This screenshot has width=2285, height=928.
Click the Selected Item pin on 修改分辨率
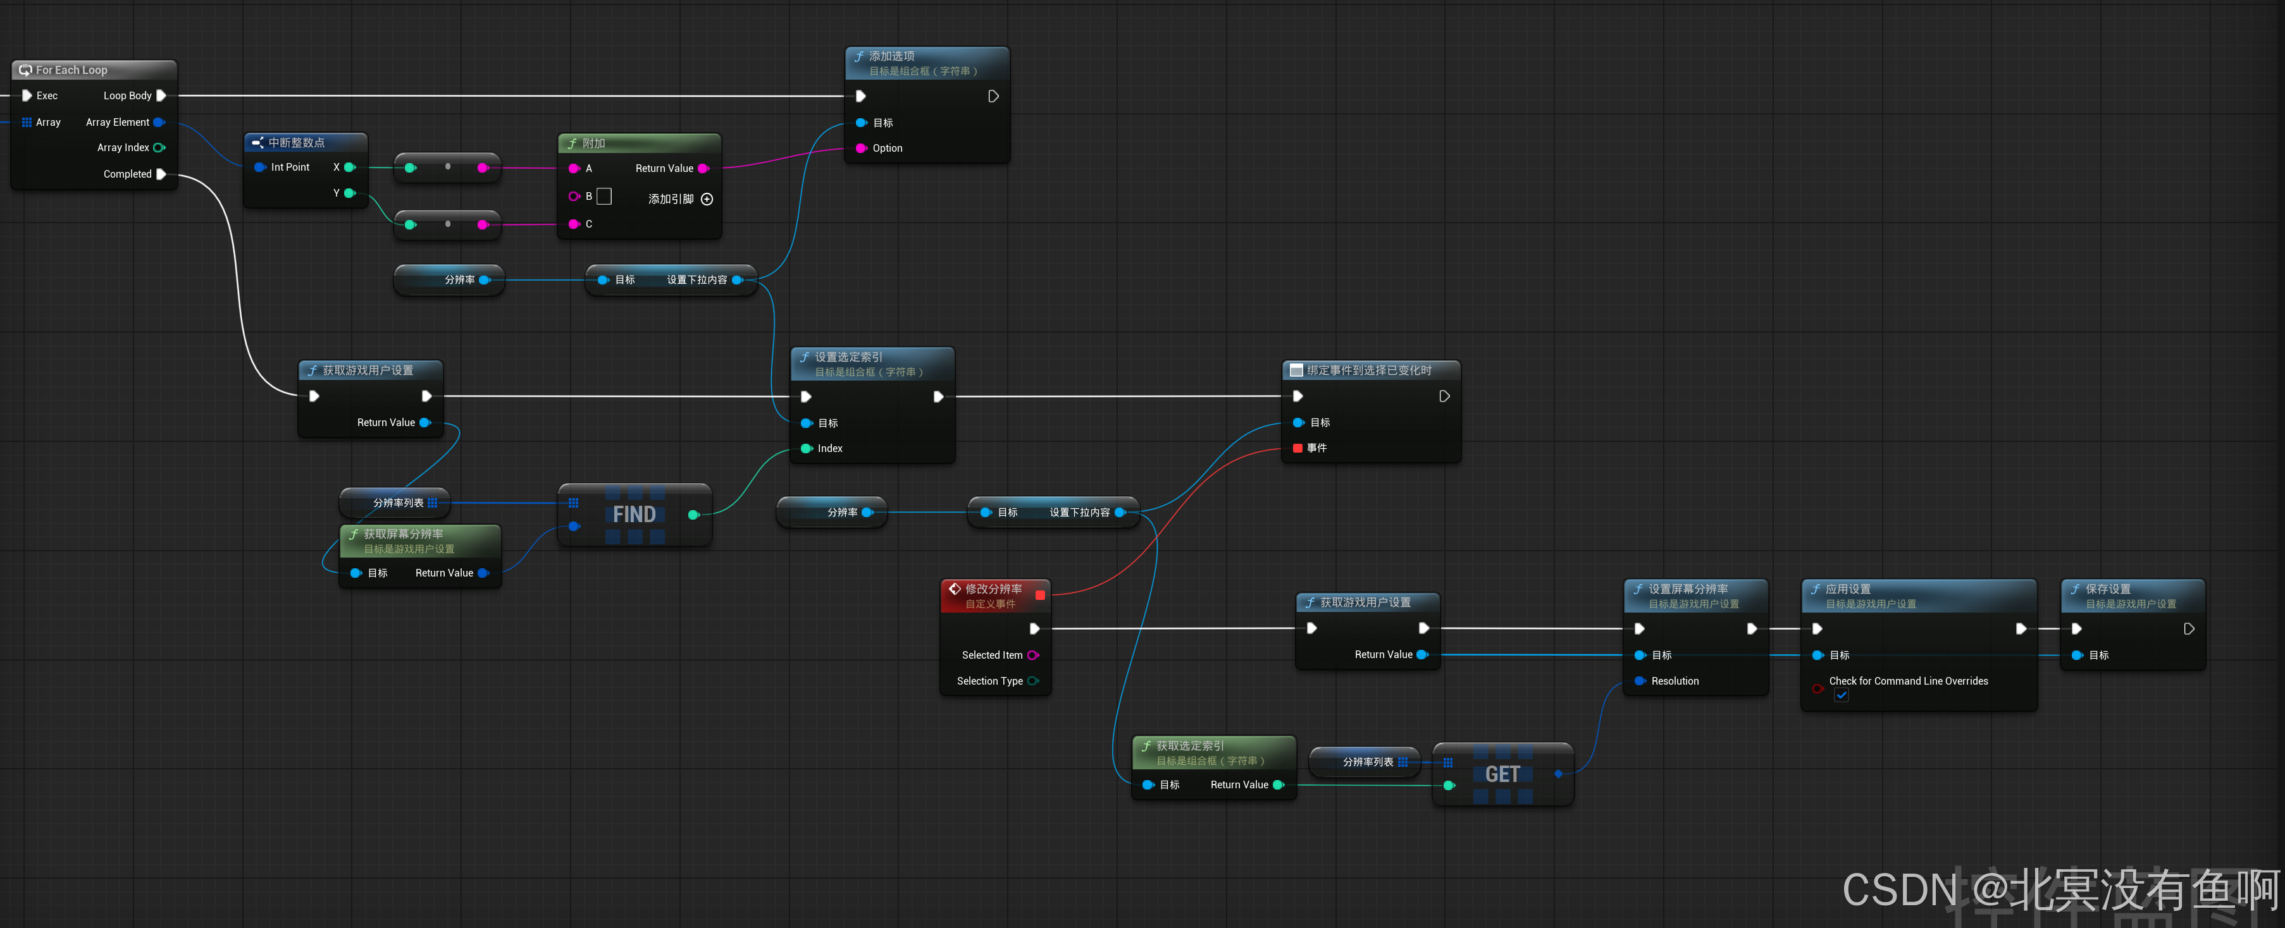pyautogui.click(x=1032, y=655)
